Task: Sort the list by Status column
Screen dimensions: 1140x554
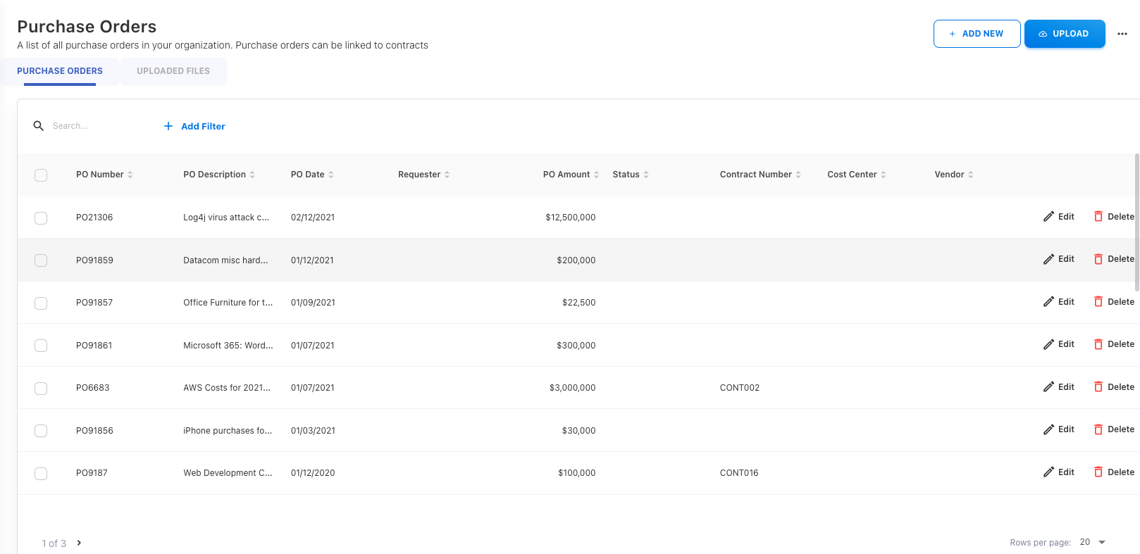Action: [646, 175]
